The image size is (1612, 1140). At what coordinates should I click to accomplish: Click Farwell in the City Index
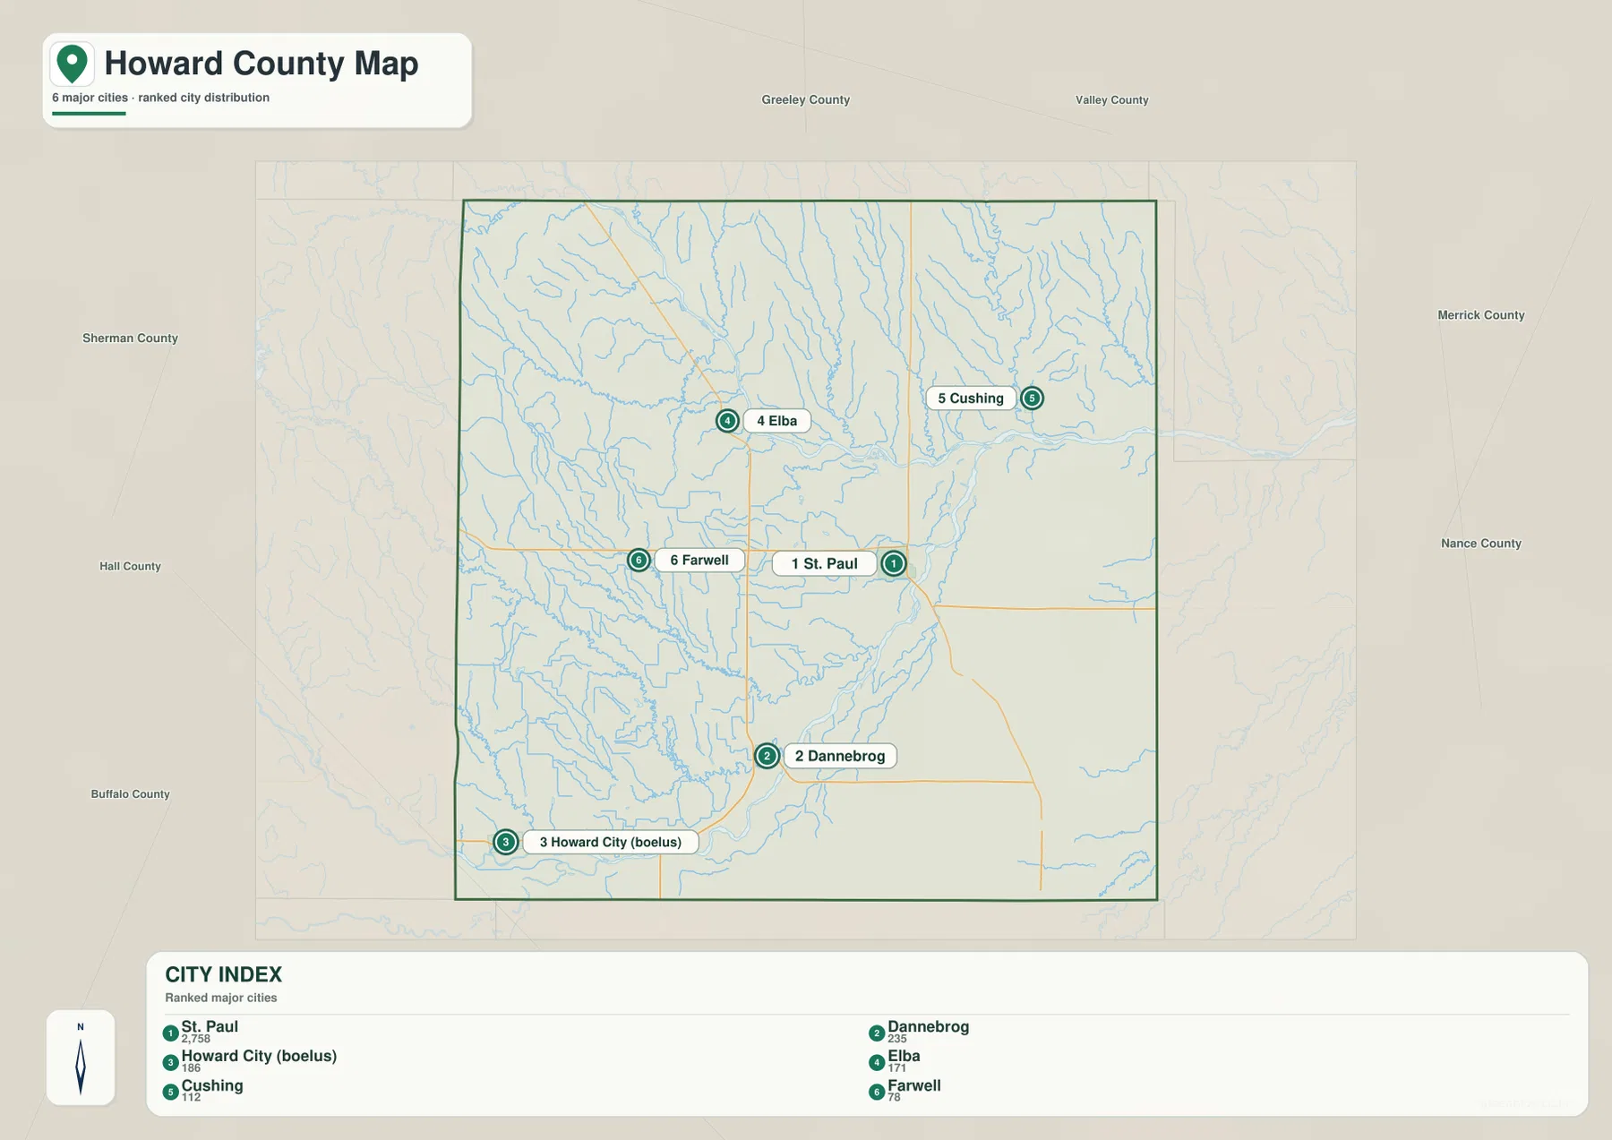[913, 1085]
